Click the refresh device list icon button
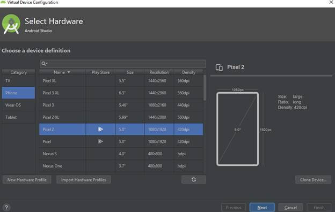Image resolution: width=335 pixels, height=212 pixels. point(194,180)
